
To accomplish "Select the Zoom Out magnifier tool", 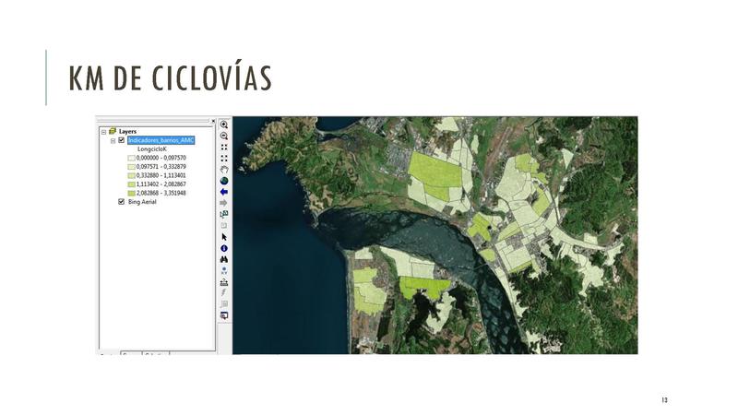I will [x=224, y=136].
